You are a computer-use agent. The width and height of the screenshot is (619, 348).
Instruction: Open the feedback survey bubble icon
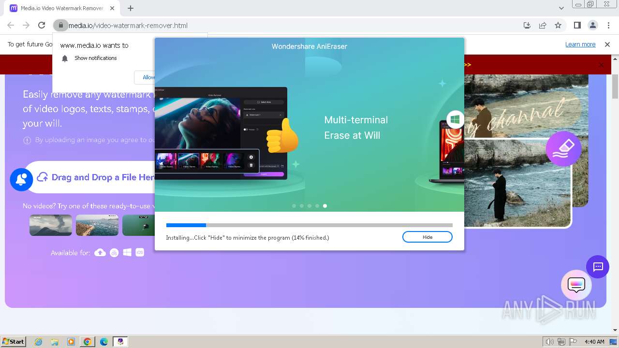[x=576, y=285]
